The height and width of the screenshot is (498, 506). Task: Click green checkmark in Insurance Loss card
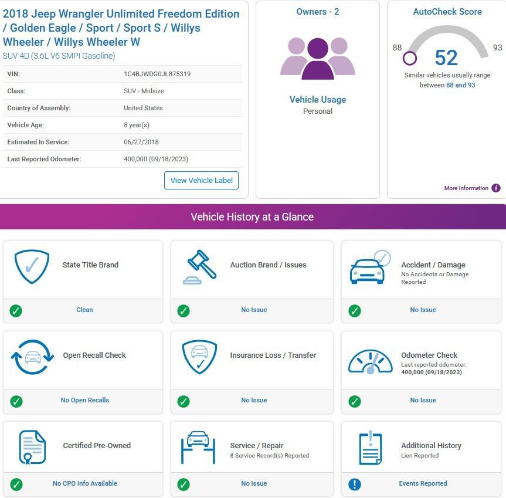(x=184, y=401)
